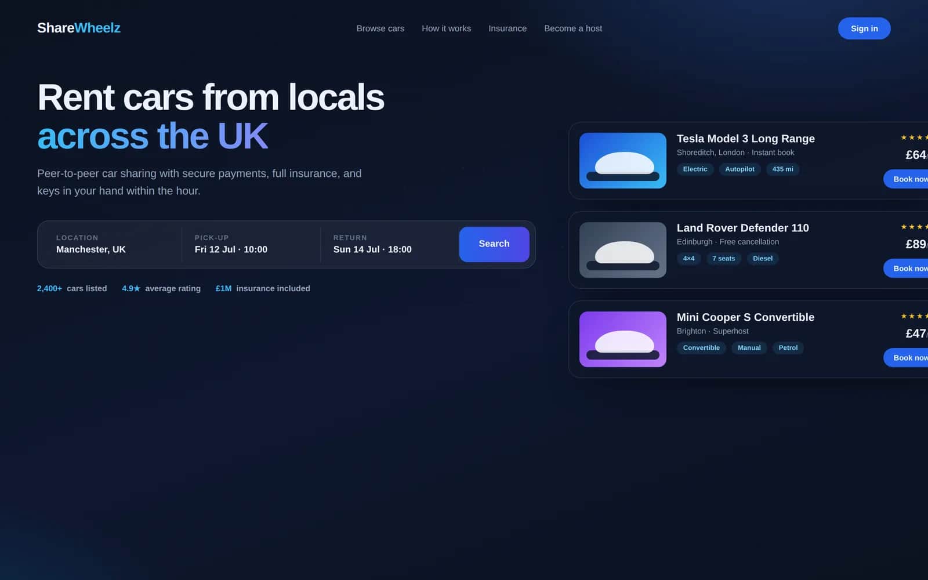This screenshot has height=580, width=928.
Task: Click the Mini Cooper star rating
Action: 915,316
